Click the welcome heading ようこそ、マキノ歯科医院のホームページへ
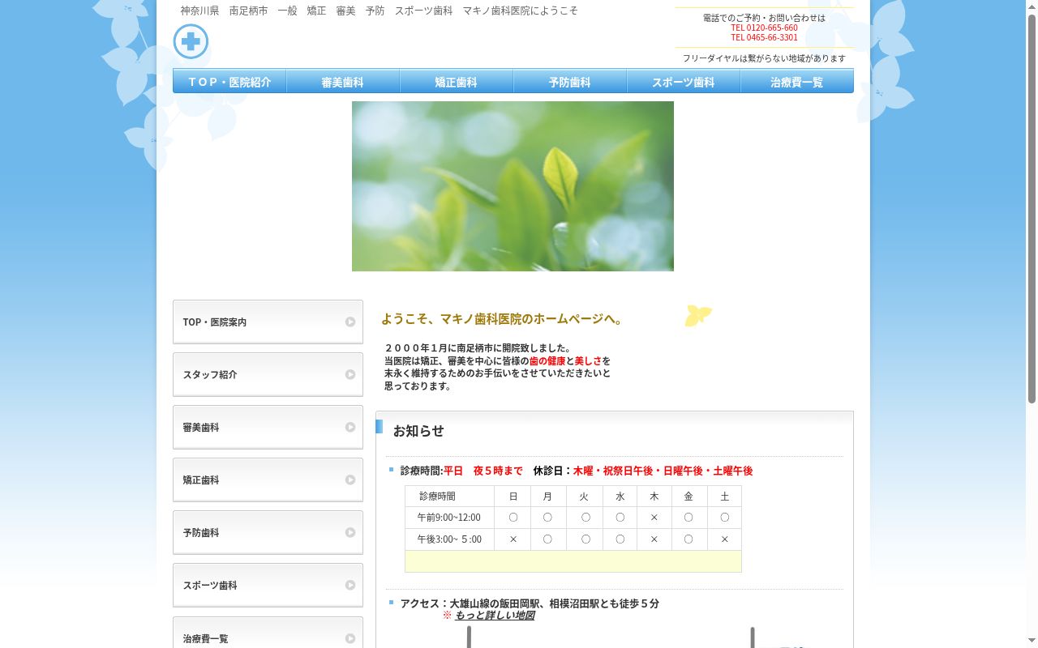Viewport: 1038px width, 648px height. (x=504, y=319)
